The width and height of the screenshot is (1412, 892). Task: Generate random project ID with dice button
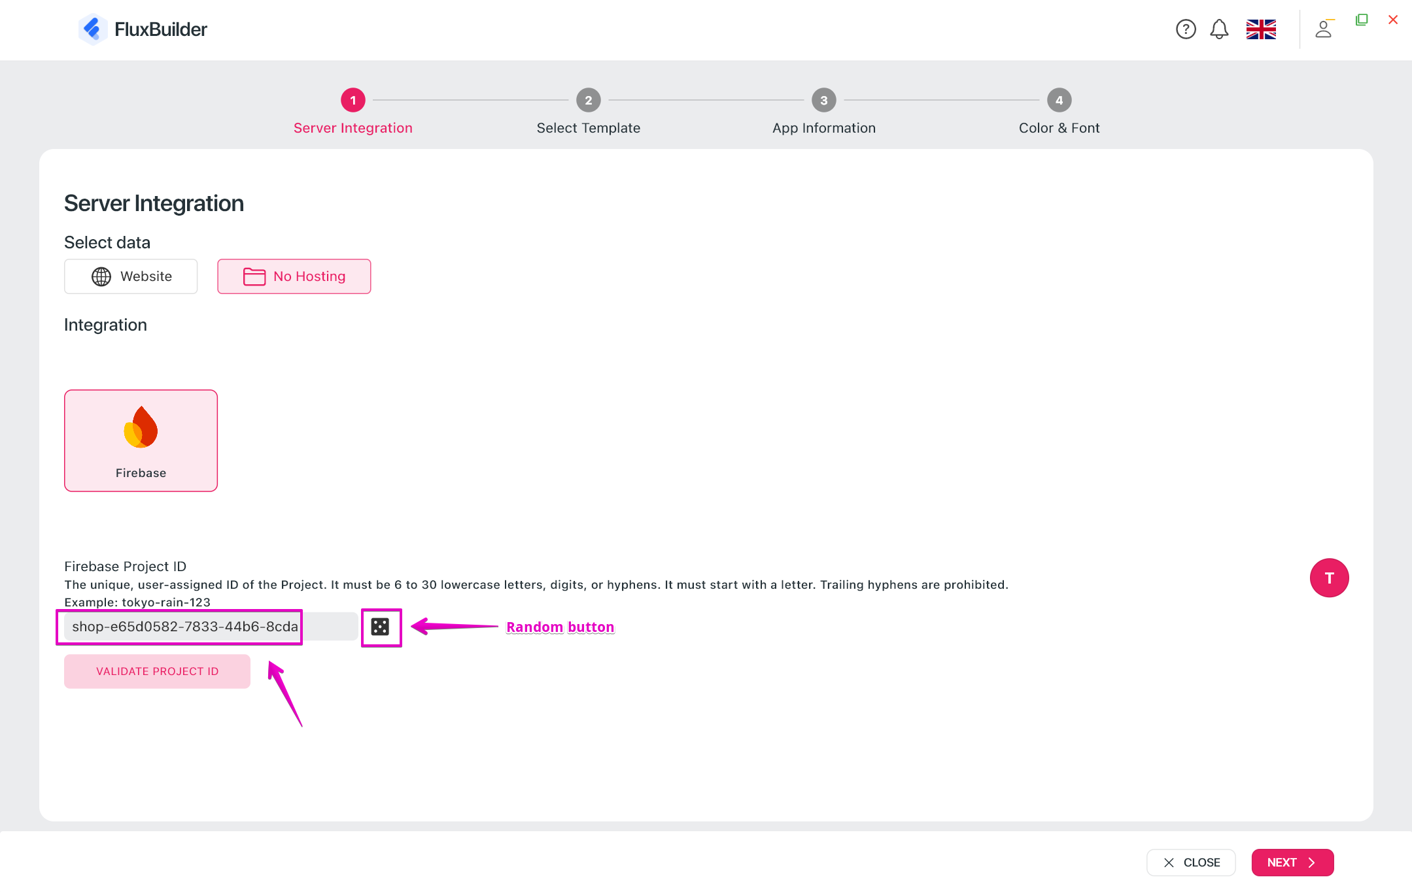[x=380, y=627]
